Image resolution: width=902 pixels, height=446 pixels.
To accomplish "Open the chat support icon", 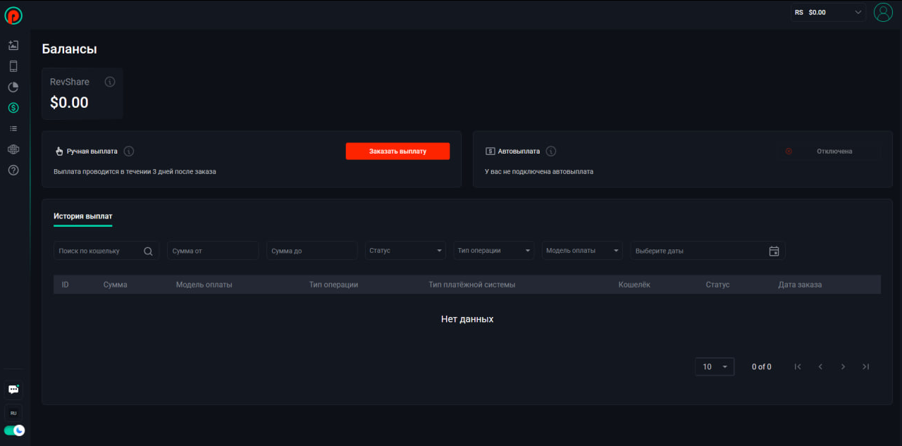I will click(x=13, y=390).
